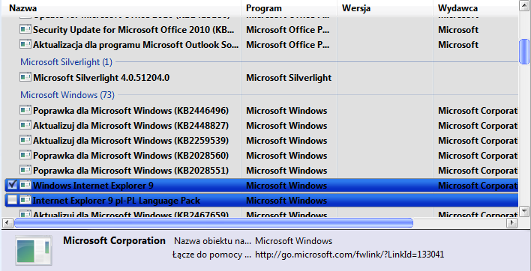Click the Microsoft Silverlight 4.0.51204.0 entry icon
Image resolution: width=531 pixels, height=271 pixels.
click(x=25, y=77)
